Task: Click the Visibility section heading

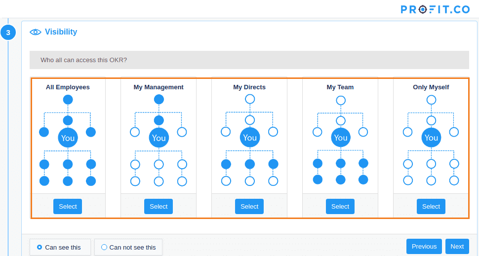Action: [x=61, y=32]
